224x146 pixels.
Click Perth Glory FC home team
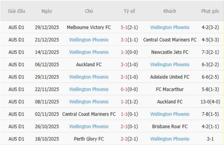89,139
